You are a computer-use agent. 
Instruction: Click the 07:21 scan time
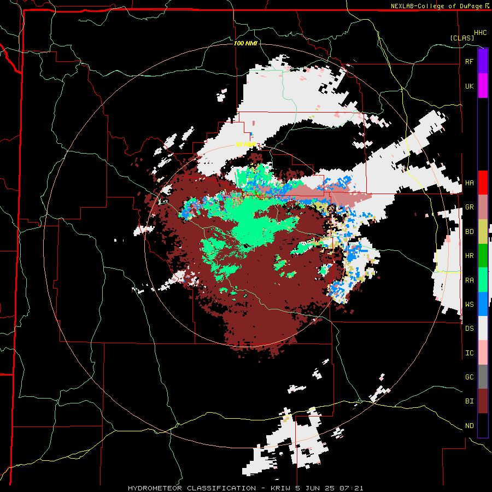351,488
